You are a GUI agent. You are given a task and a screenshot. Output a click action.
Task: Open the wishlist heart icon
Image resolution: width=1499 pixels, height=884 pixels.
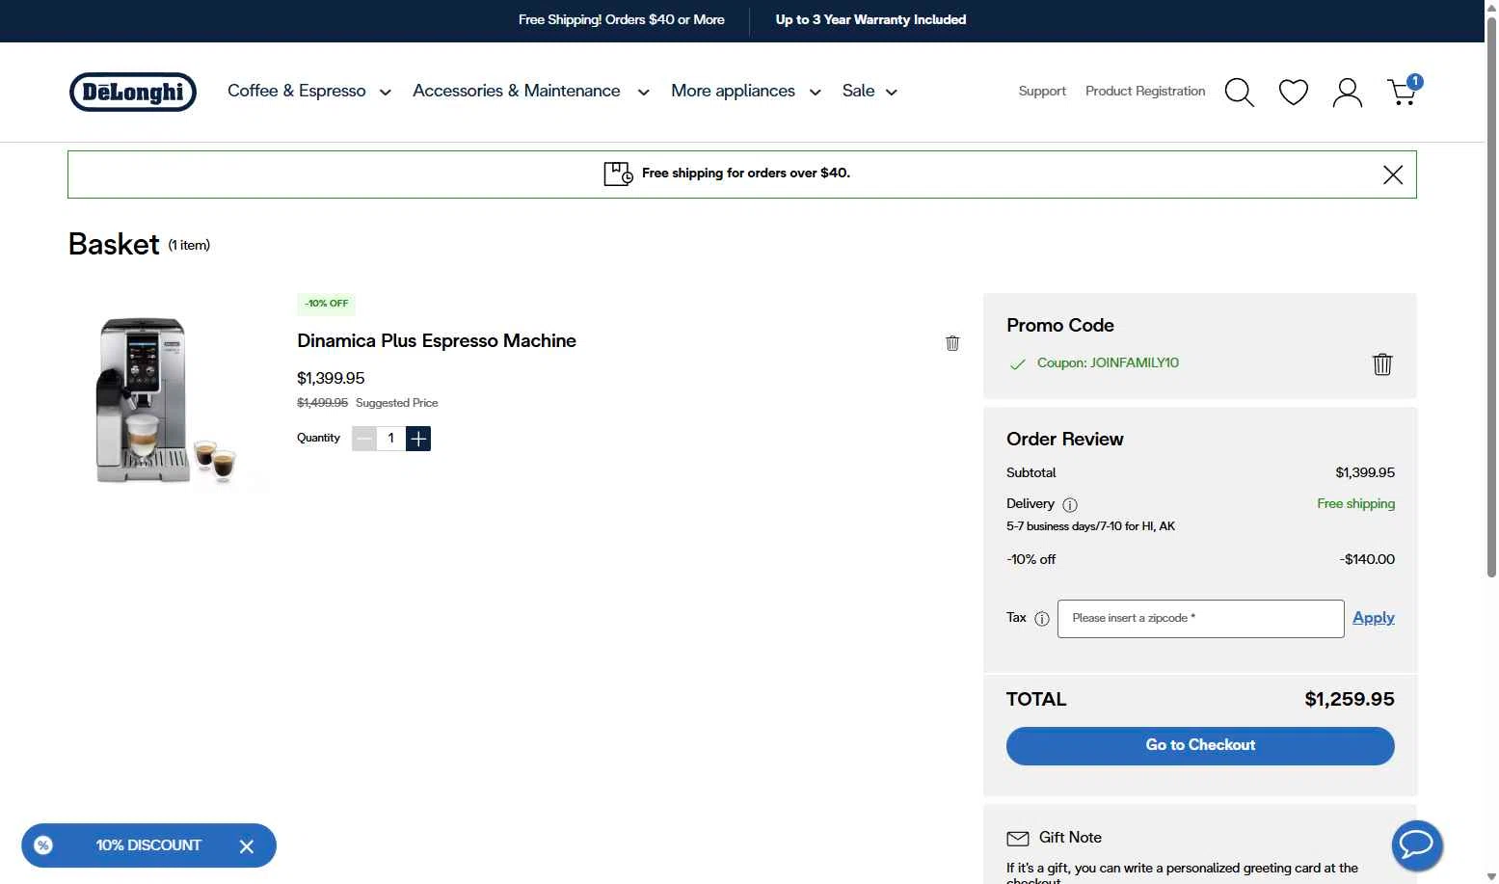click(1293, 93)
